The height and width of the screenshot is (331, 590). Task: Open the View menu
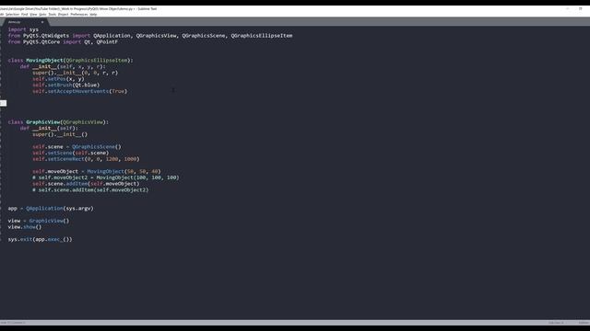pos(33,15)
